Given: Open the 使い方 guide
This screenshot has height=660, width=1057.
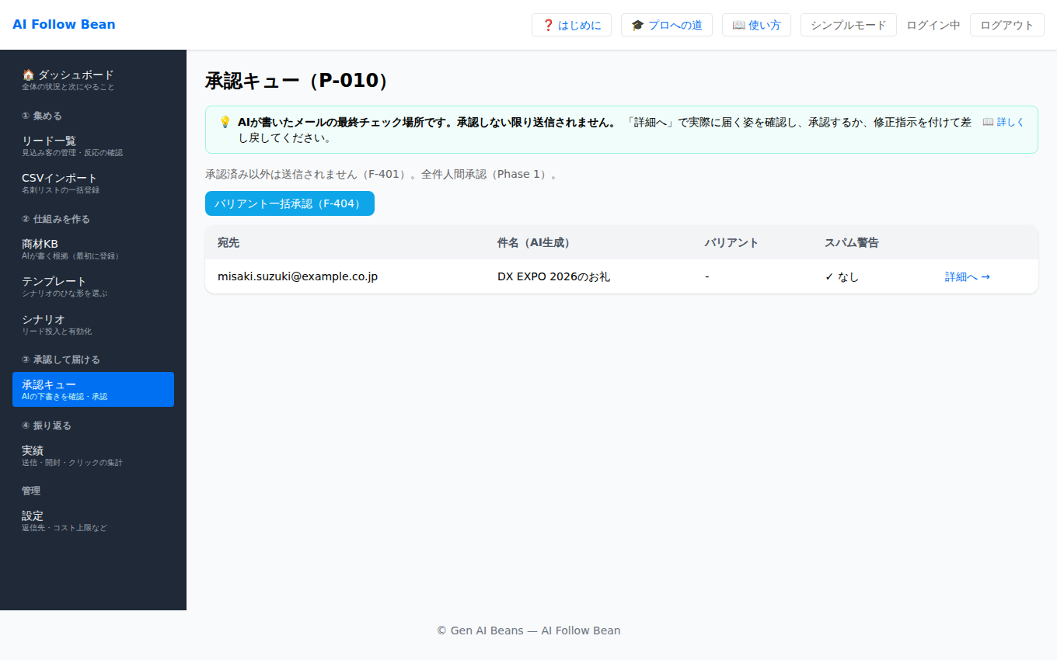Looking at the screenshot, I should tap(756, 25).
